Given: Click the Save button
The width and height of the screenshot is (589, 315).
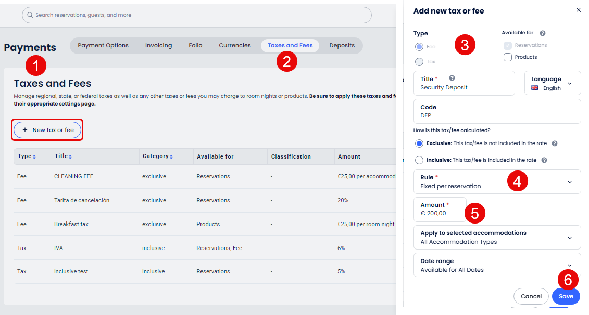Looking at the screenshot, I should coord(566,296).
